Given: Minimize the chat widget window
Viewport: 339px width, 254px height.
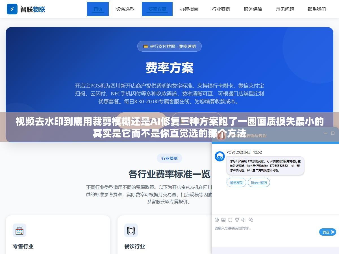Looking at the screenshot, I should tap(326, 133).
